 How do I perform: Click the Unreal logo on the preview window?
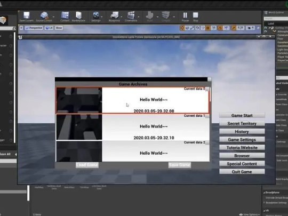click(x=20, y=37)
